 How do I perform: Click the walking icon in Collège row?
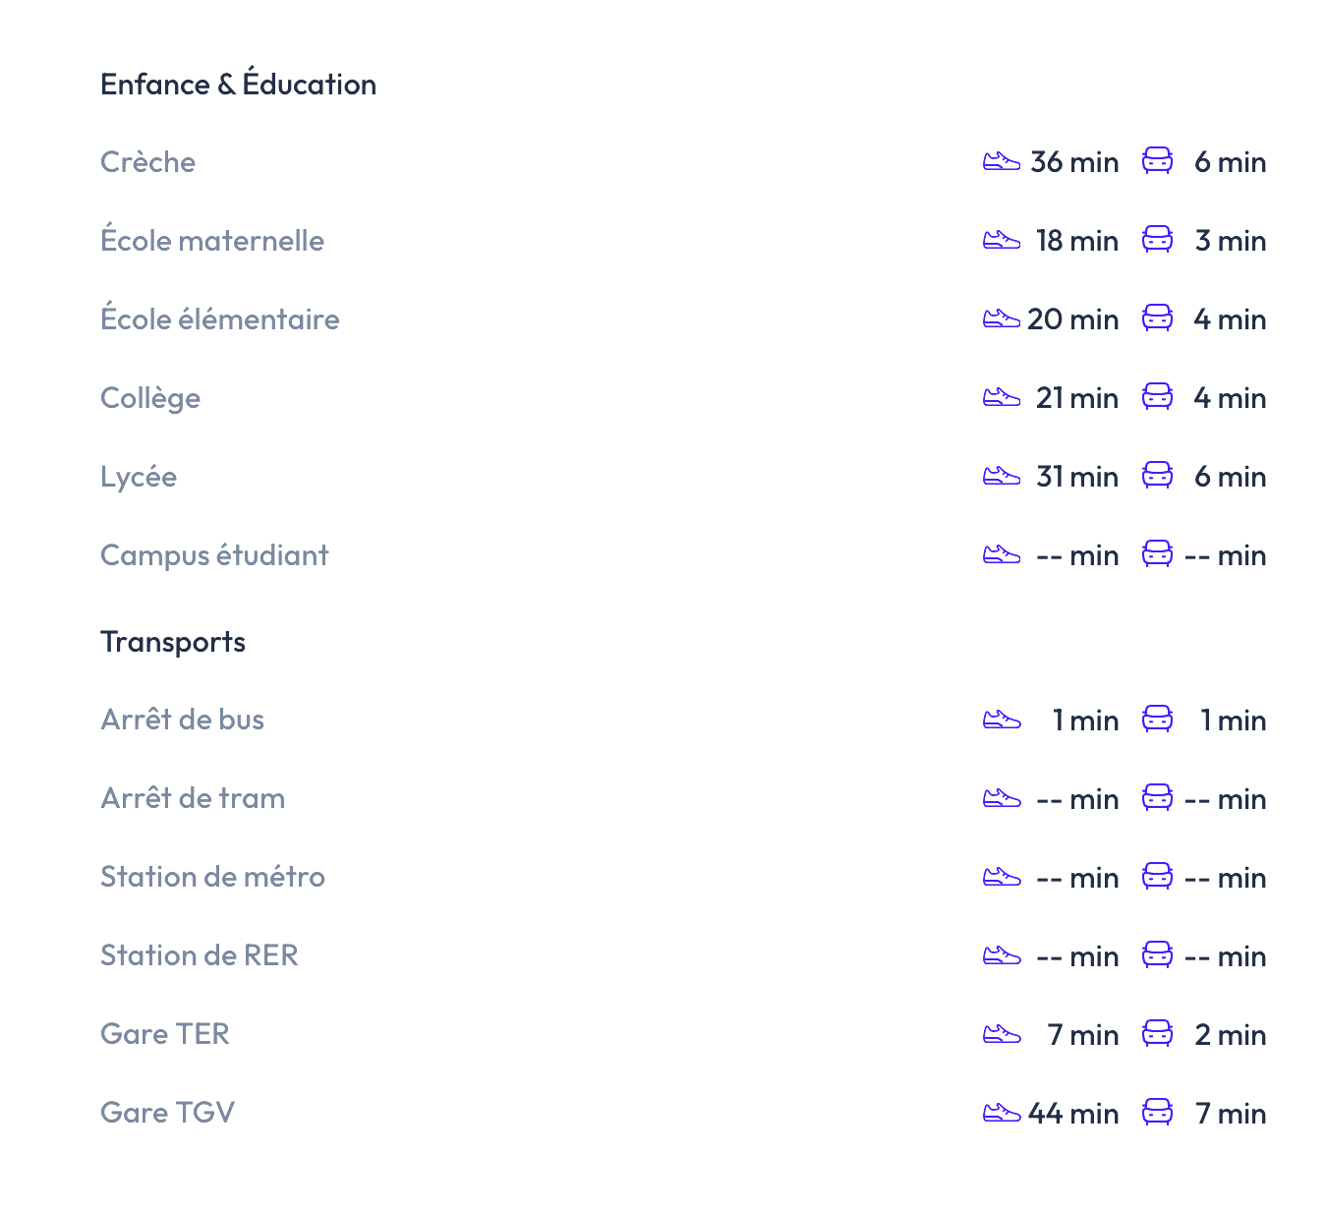1001,397
